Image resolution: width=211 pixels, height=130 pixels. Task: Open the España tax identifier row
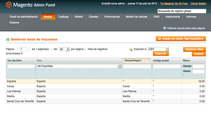(11, 81)
